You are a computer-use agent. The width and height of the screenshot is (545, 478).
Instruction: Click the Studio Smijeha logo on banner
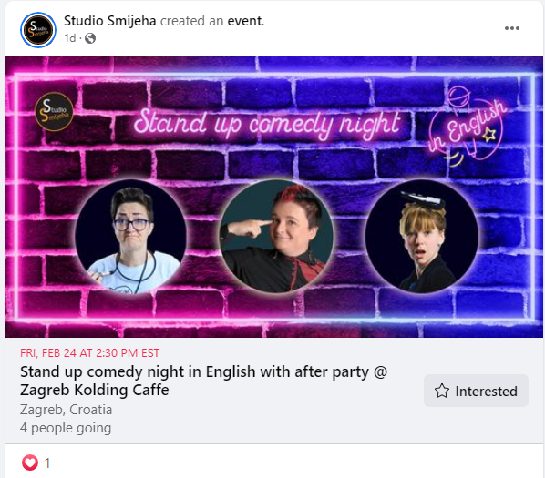54,111
